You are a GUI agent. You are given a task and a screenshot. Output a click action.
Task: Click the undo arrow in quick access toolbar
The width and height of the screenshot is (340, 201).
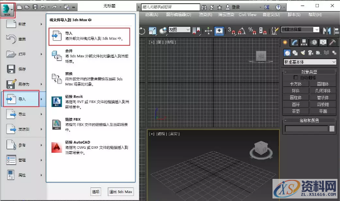43,7
